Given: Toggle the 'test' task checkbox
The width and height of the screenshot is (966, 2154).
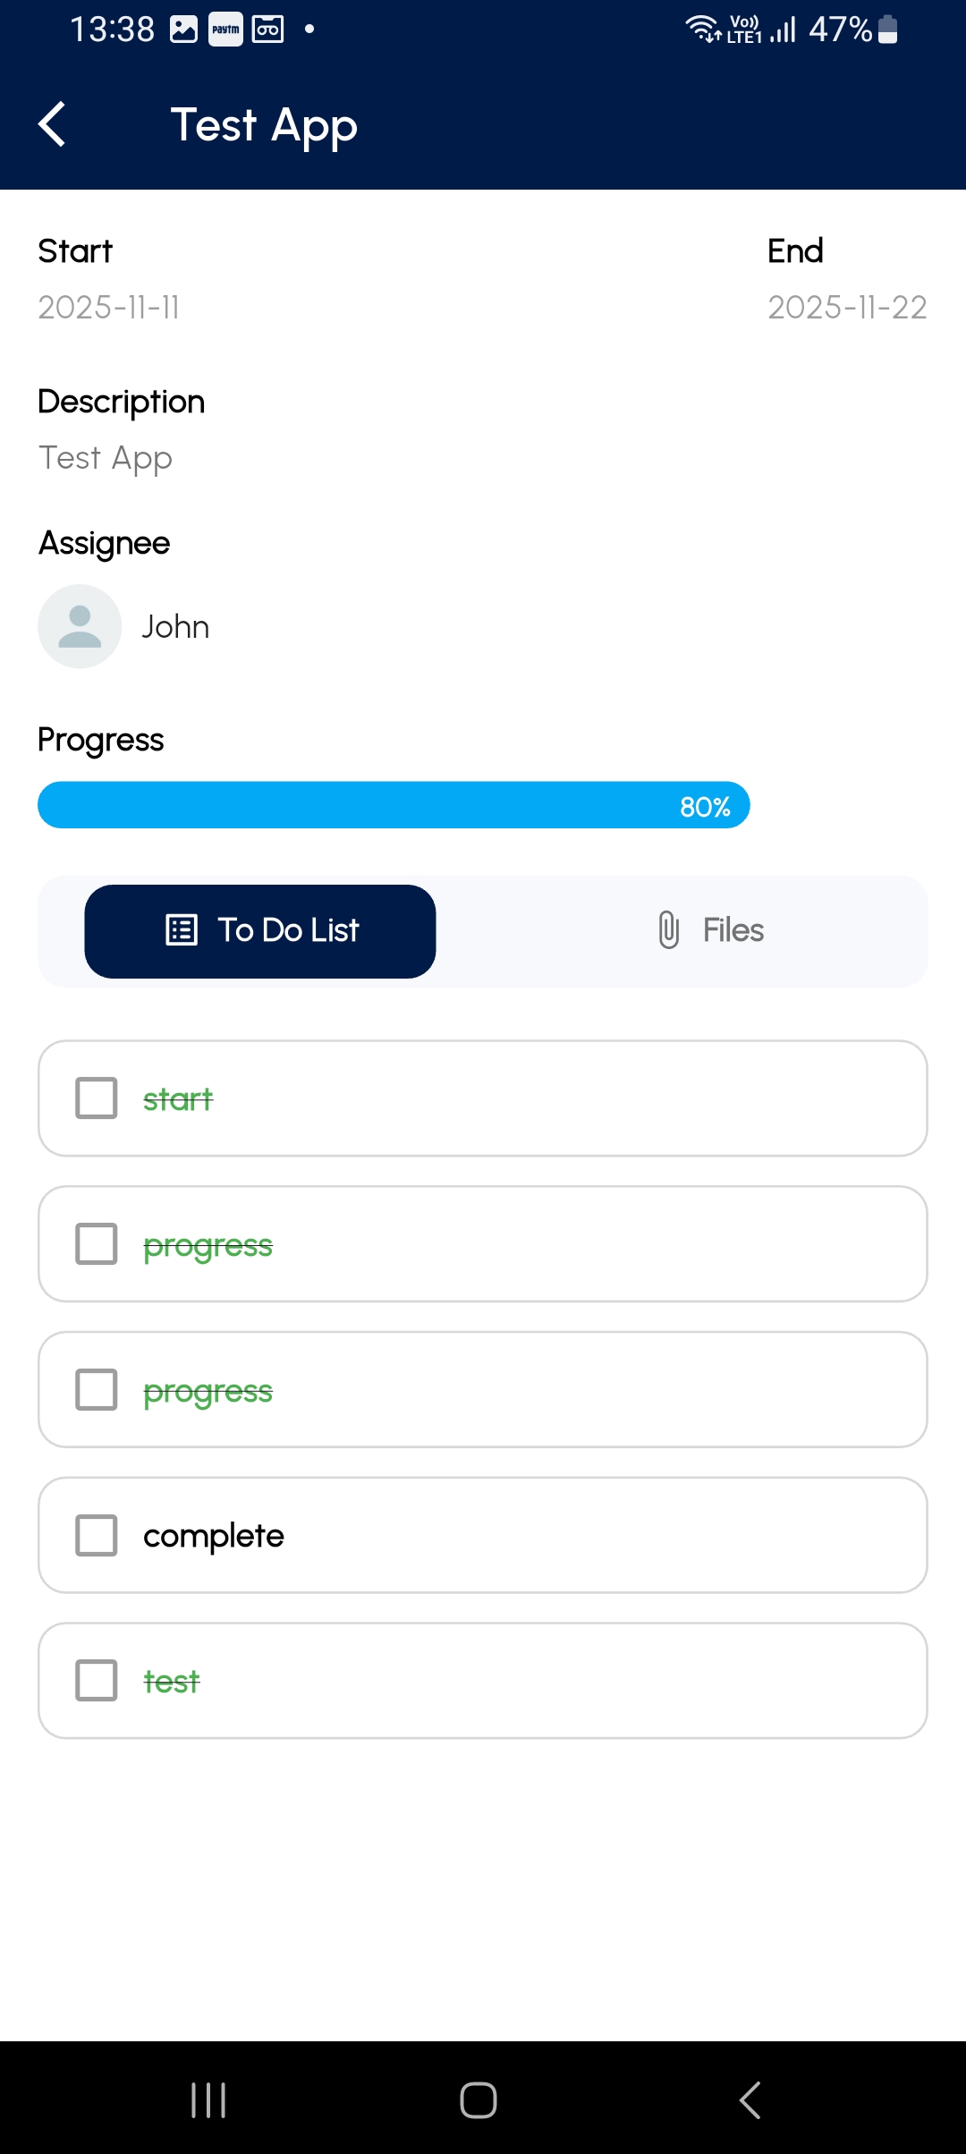Looking at the screenshot, I should pos(97,1681).
